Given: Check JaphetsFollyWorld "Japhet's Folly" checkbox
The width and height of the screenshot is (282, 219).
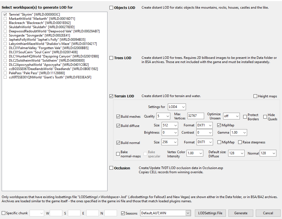Looking at the screenshot, I should 5,40.
